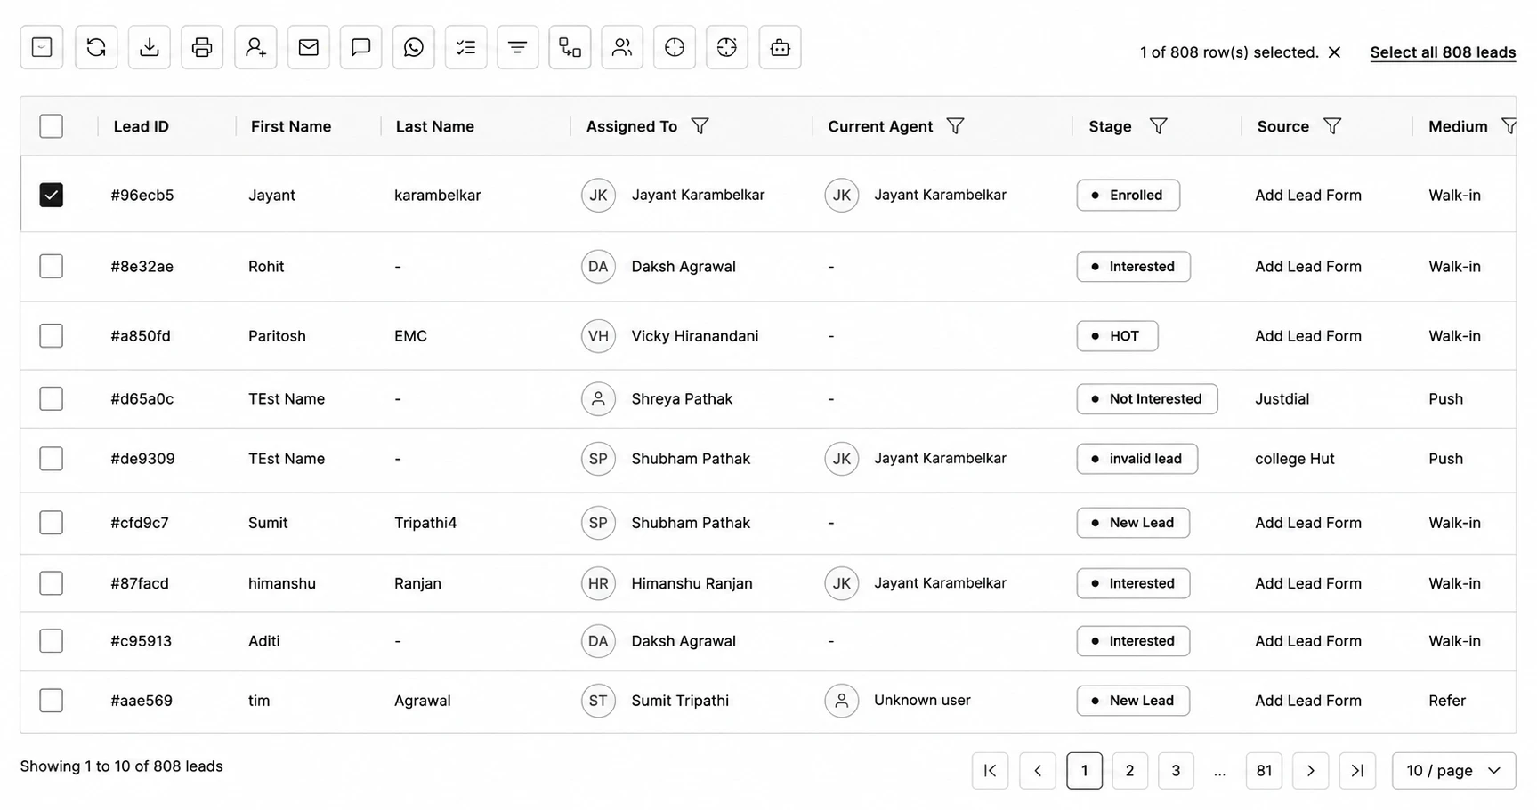This screenshot has height=810, width=1537.
Task: Click the HOT stage badge
Action: click(x=1117, y=336)
